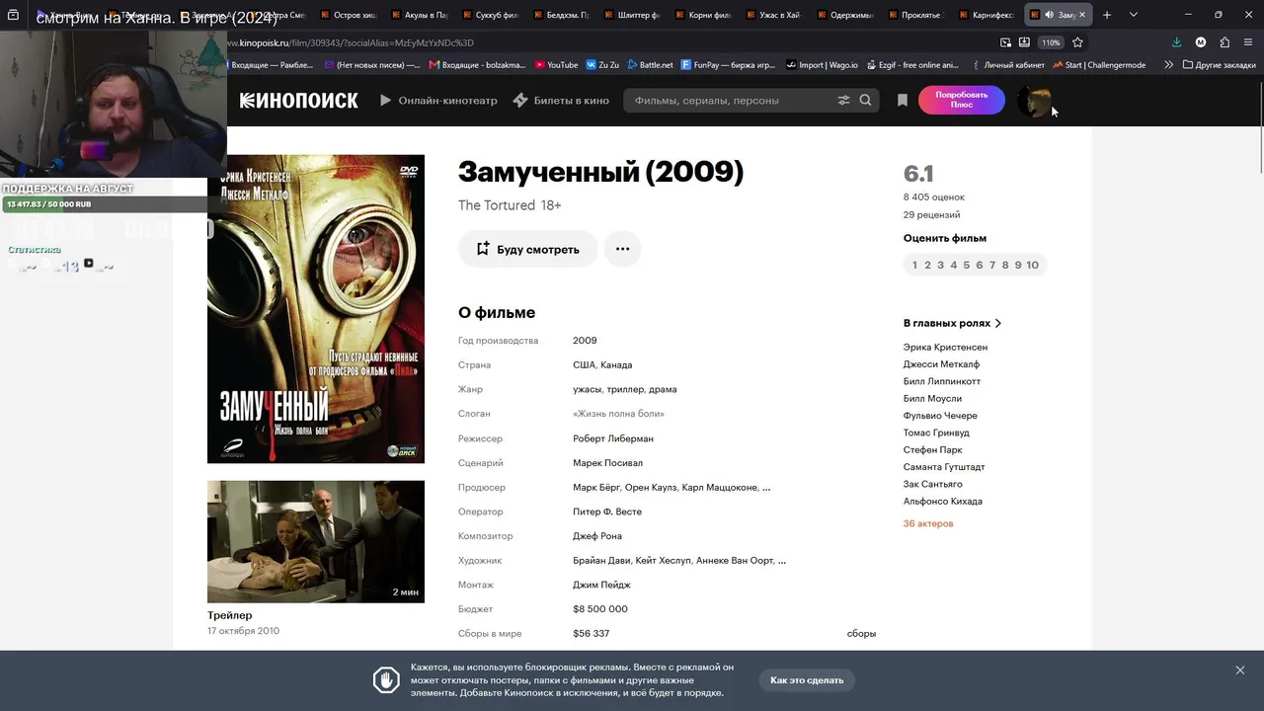
Task: Open cinematographer Питер Ф. Весте
Action: pyautogui.click(x=607, y=512)
